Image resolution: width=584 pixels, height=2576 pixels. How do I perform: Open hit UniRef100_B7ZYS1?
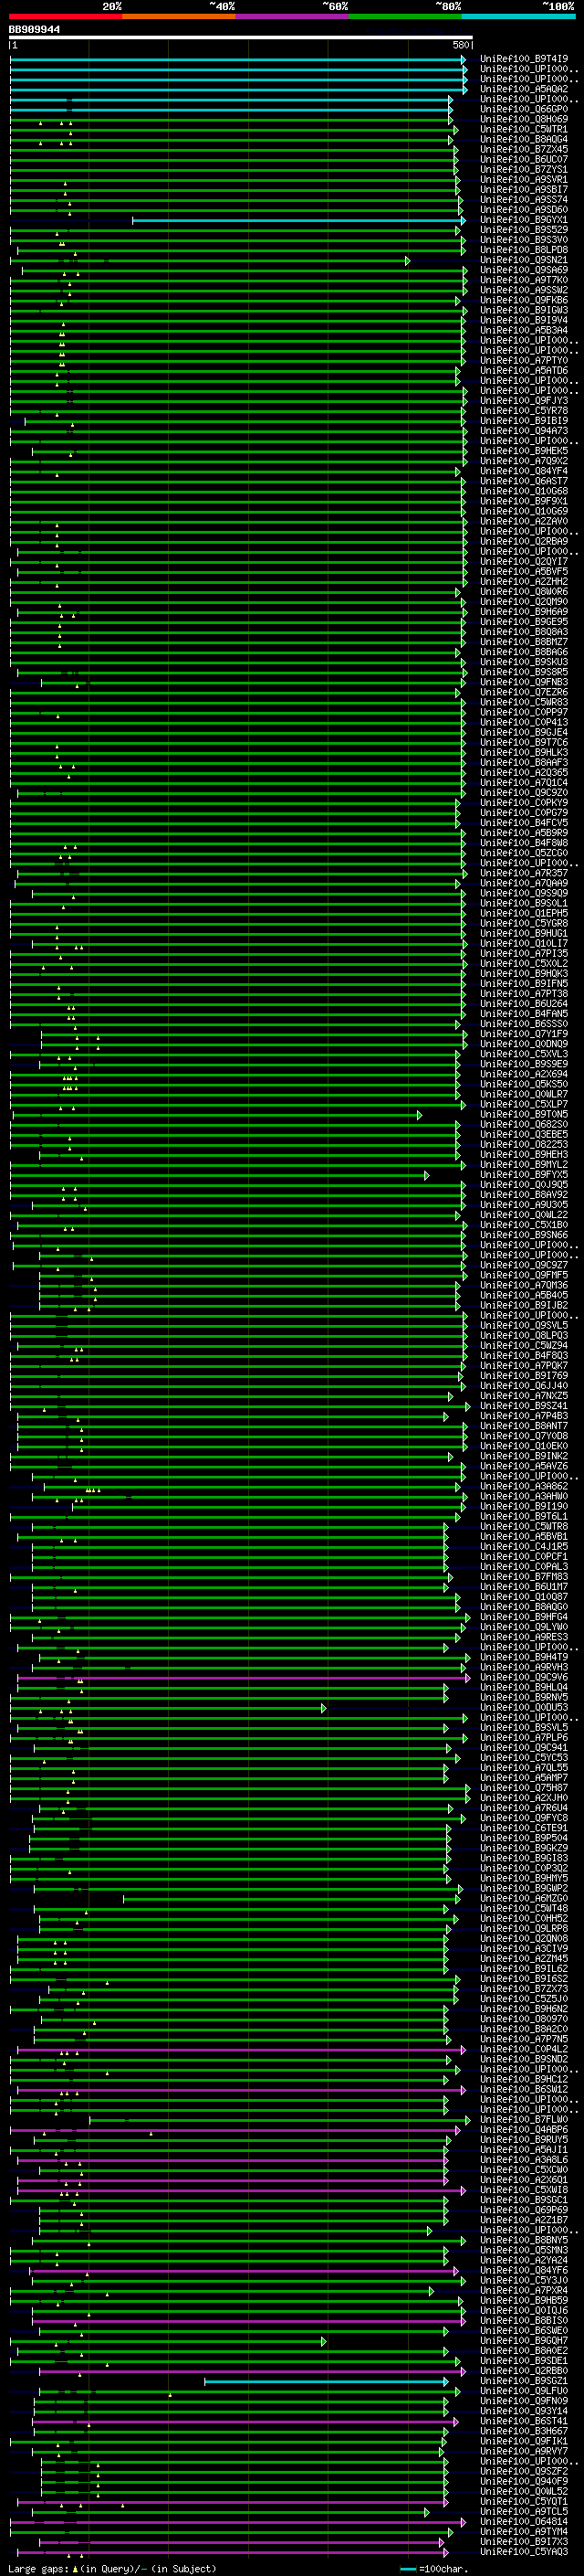pyautogui.click(x=524, y=169)
